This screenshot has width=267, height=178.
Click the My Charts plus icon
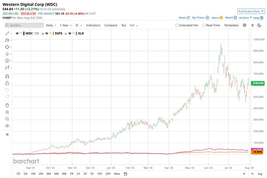[207, 18]
